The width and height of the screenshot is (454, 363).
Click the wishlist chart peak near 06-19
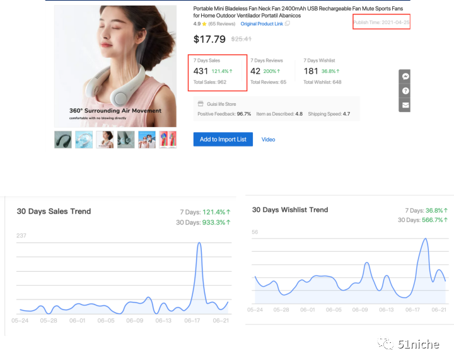426,239
